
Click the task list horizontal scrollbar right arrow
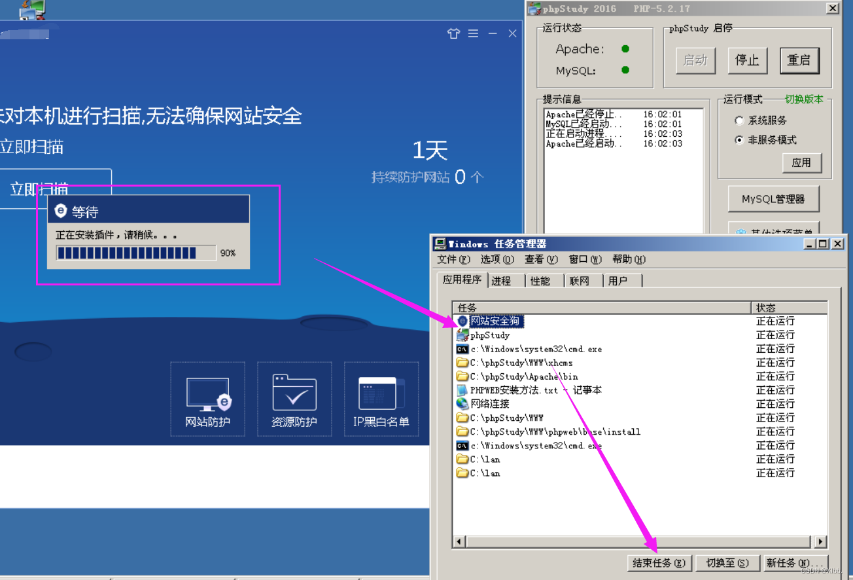point(820,541)
